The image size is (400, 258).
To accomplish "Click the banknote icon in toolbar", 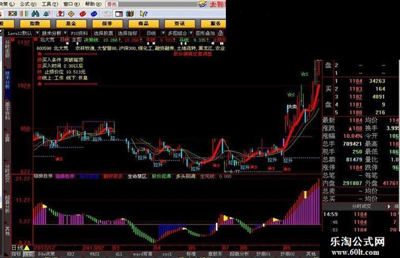I will (x=13, y=14).
